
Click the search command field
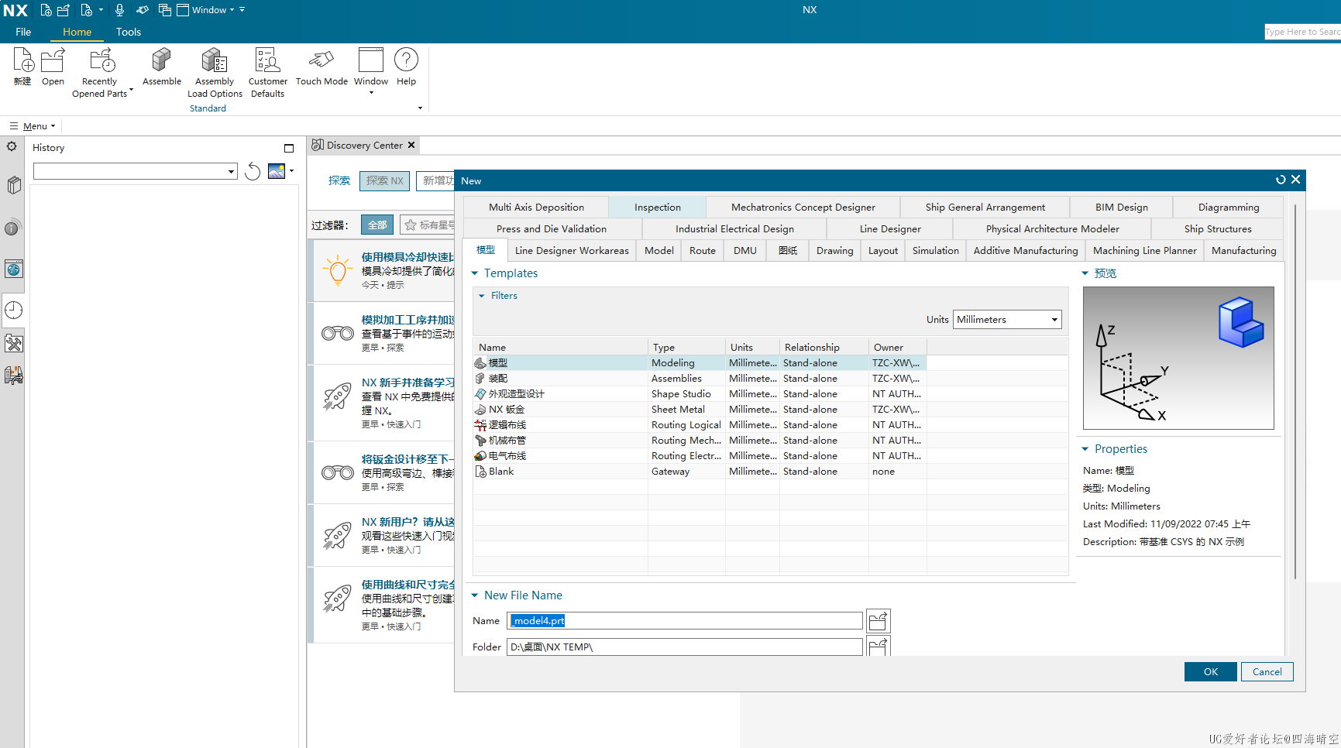tap(1302, 32)
